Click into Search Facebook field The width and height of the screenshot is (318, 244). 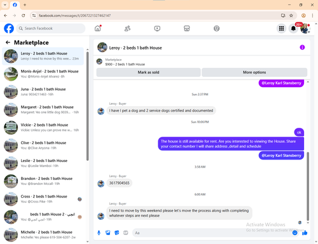tap(51, 29)
